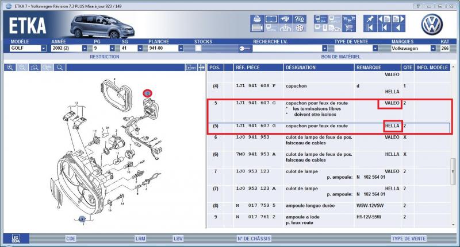
Task: Click the CDE button in bottom bar
Action: click(x=71, y=238)
